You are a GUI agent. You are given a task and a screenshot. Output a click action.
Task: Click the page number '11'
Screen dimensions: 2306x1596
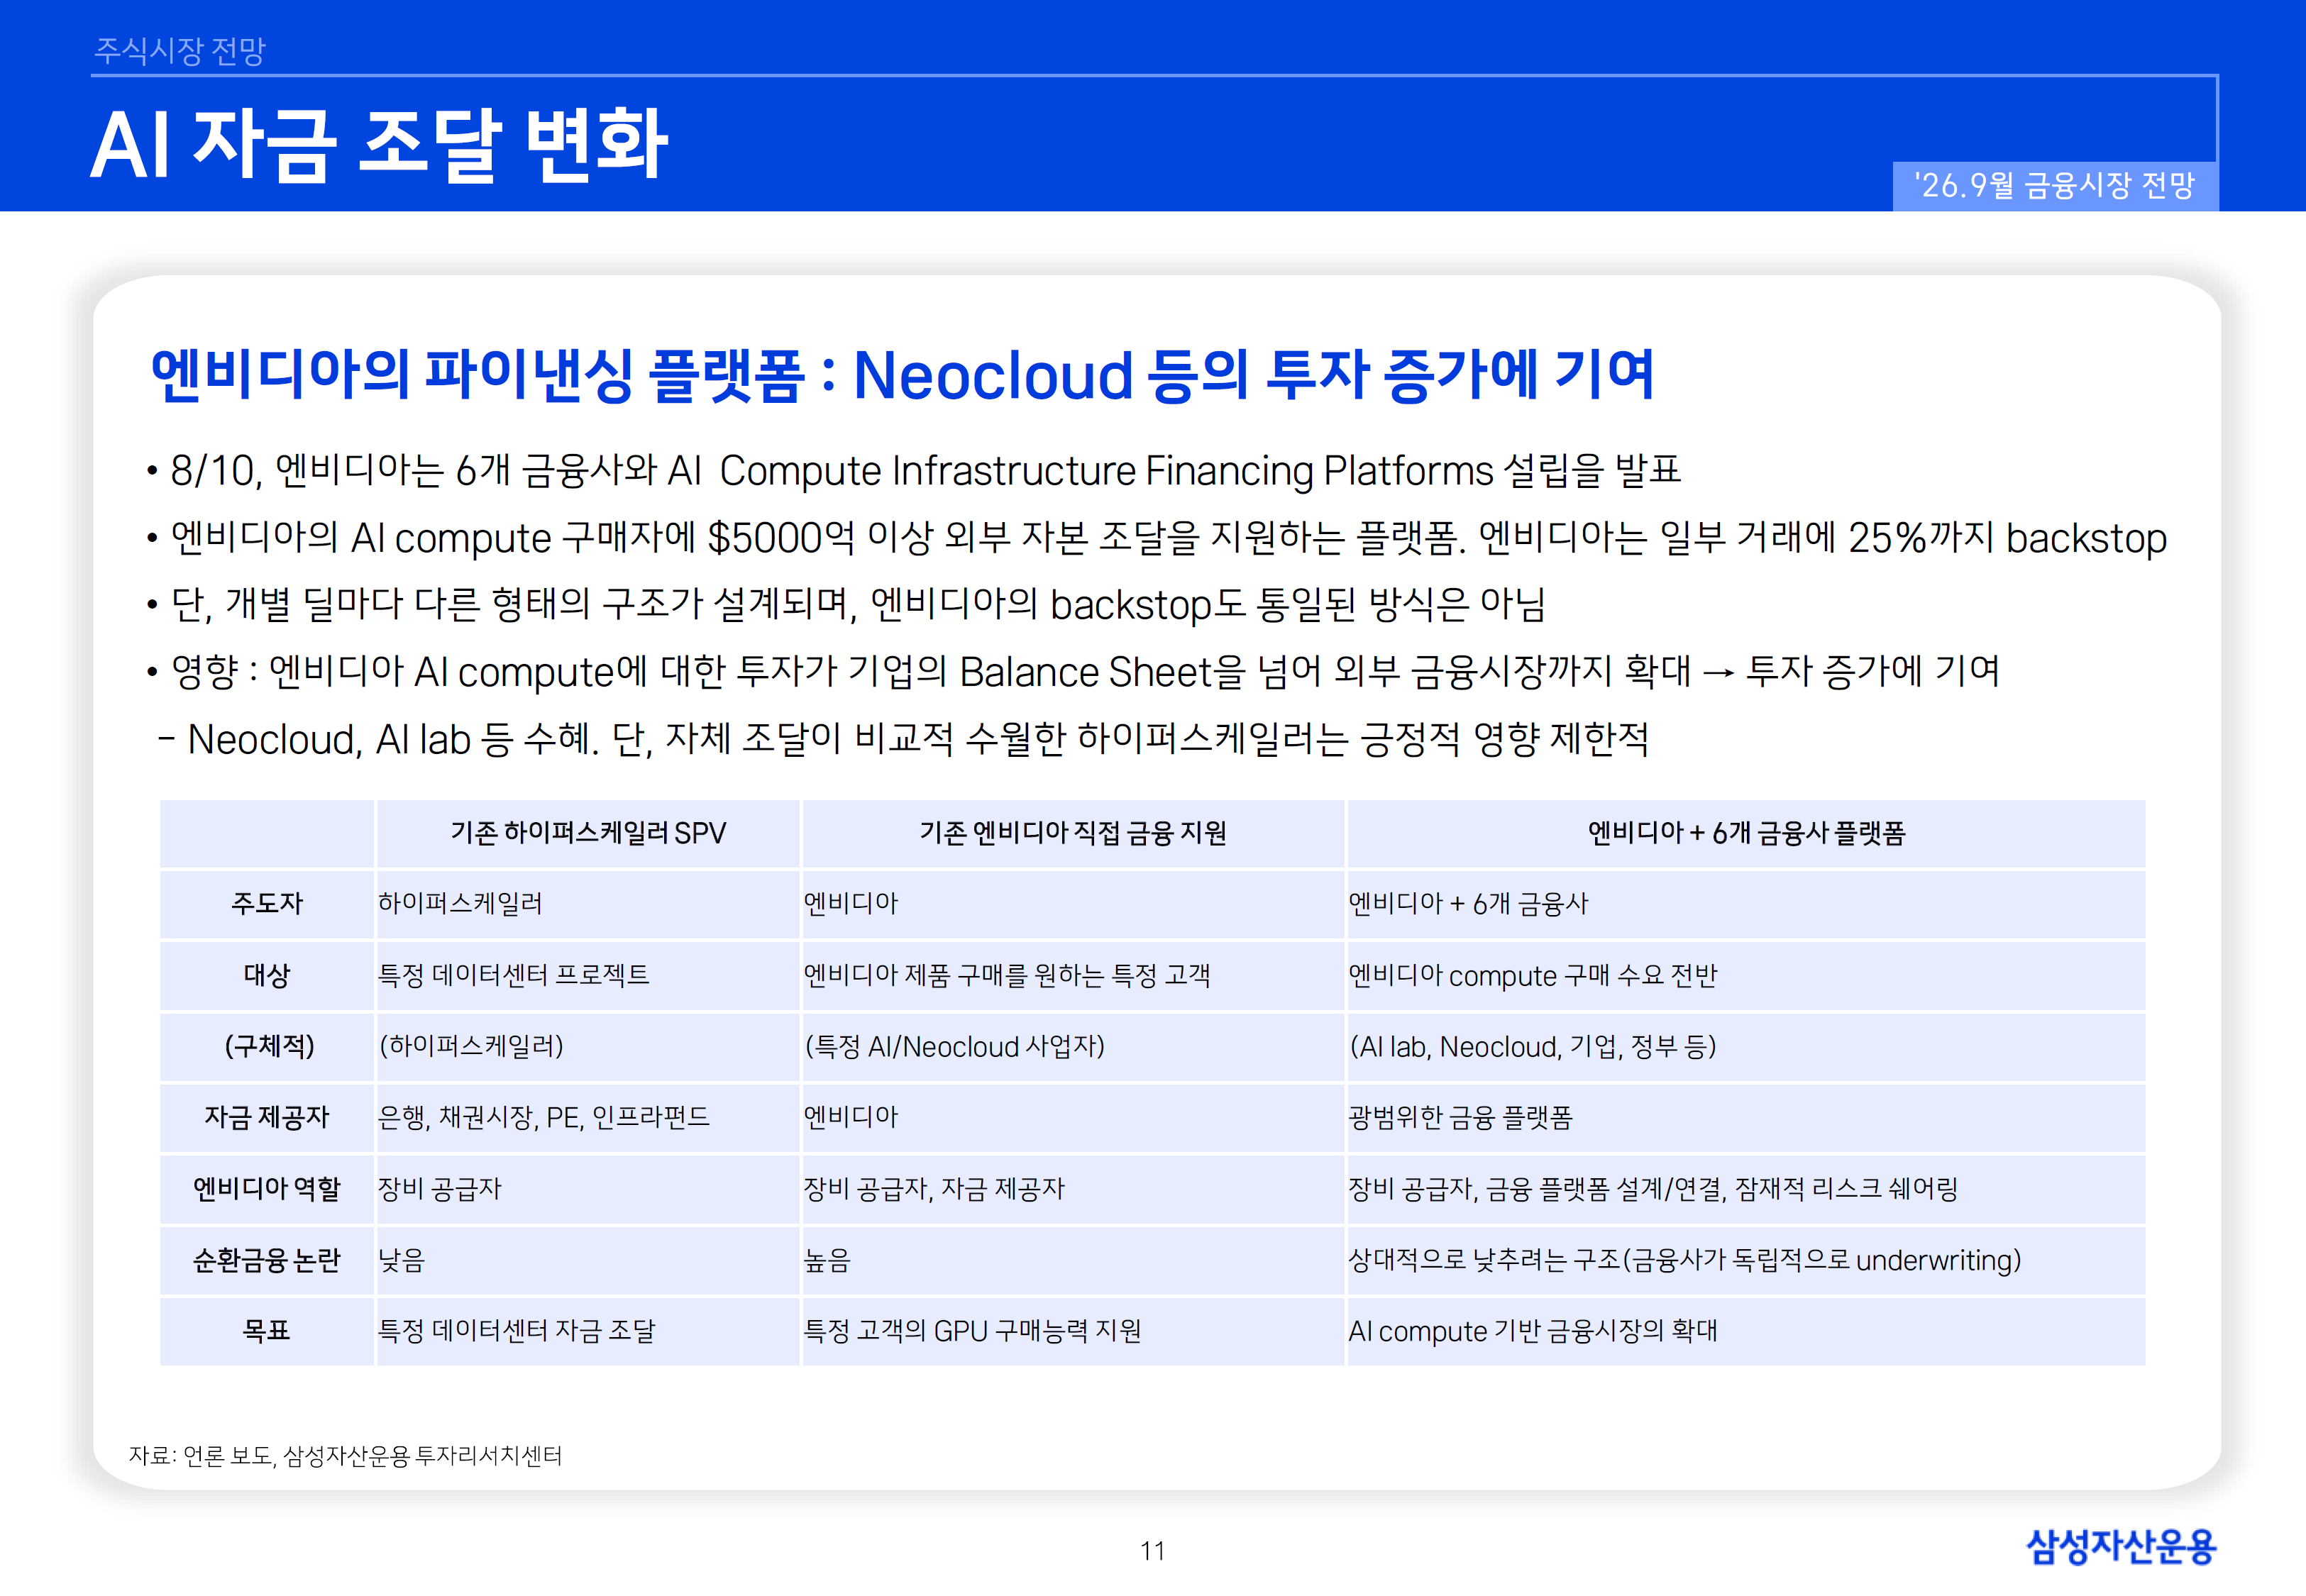pos(1152,1551)
